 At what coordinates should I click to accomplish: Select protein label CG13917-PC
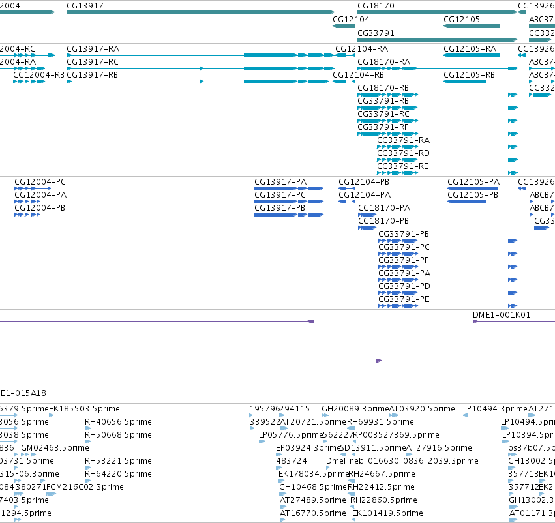280,194
